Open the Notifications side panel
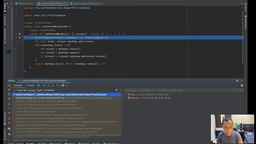Screen dimensions: 256x144 pos(246,22)
